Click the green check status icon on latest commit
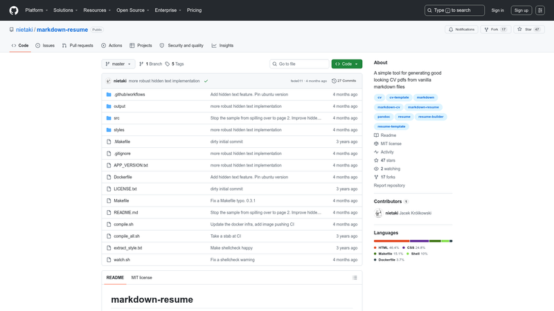 click(206, 81)
